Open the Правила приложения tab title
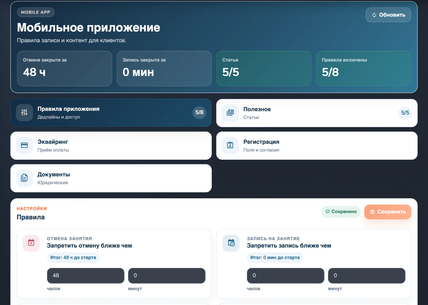Image resolution: width=428 pixels, height=305 pixels. [68, 109]
